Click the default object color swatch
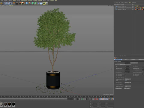144x108 pixels. (x=126, y=81)
